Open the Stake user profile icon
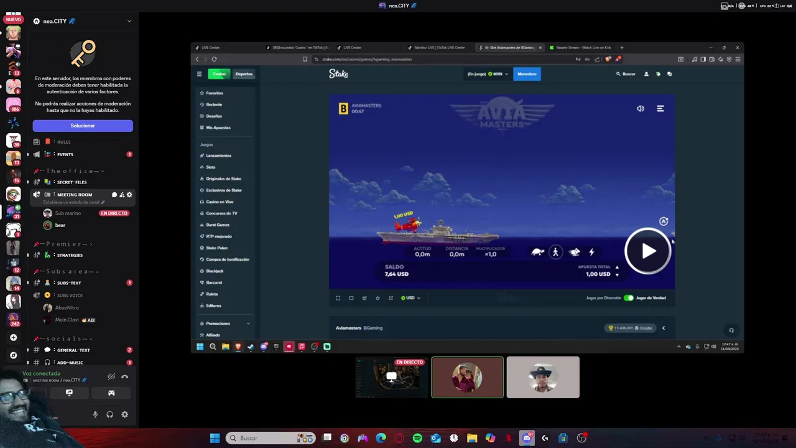The image size is (796, 448). (646, 74)
